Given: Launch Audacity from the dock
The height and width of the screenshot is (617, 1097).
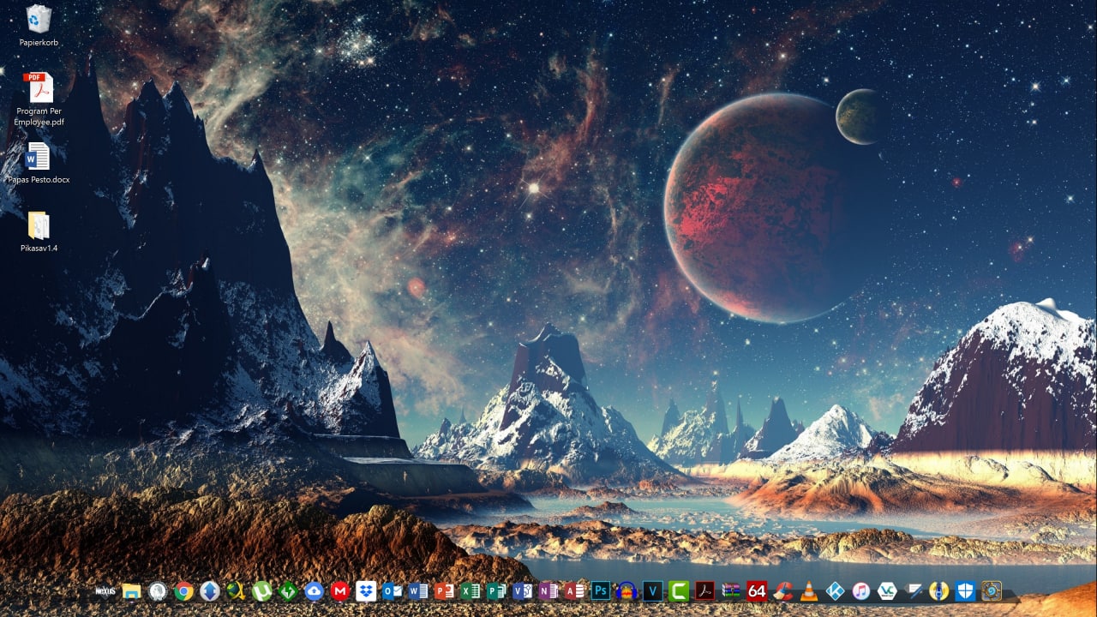Looking at the screenshot, I should [627, 591].
